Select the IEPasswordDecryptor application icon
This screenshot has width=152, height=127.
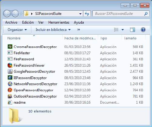tap(10, 78)
